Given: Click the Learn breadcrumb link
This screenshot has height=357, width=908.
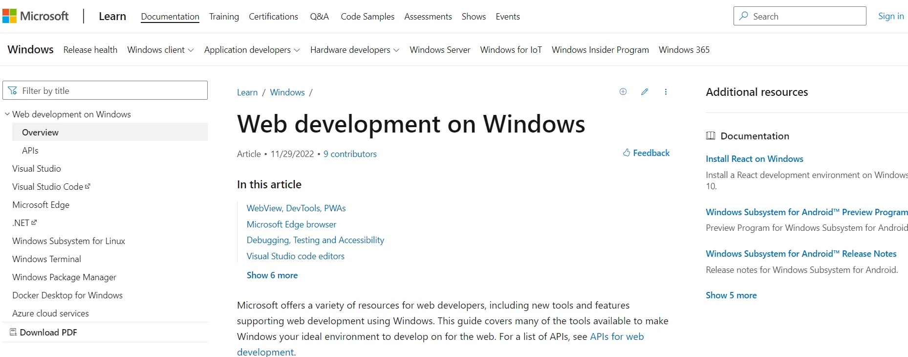Looking at the screenshot, I should [247, 92].
